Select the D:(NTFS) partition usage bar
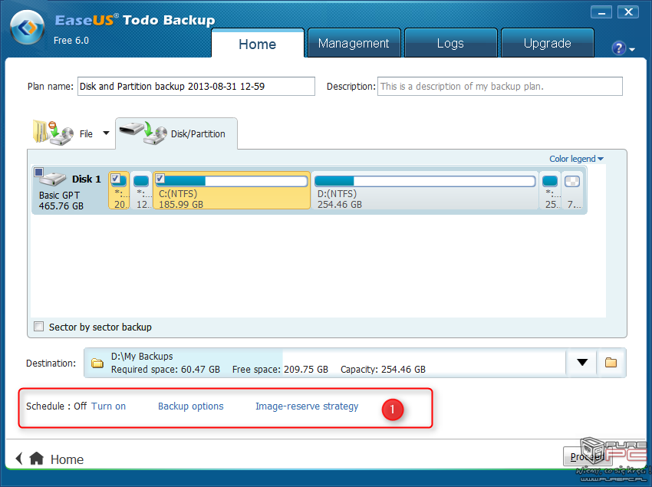 (426, 182)
